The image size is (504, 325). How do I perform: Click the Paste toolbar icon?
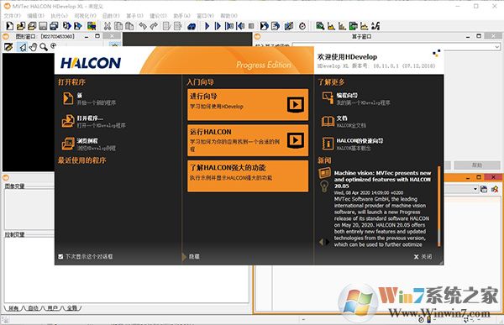[129, 26]
